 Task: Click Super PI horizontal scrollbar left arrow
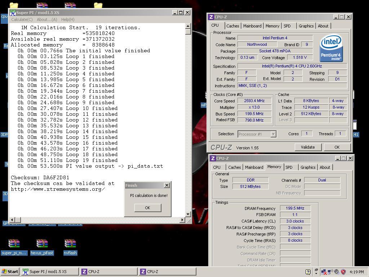coord(13,220)
